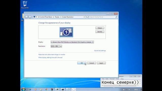
Task: Click the refresh button beside address bar
Action: [x=87, y=17]
